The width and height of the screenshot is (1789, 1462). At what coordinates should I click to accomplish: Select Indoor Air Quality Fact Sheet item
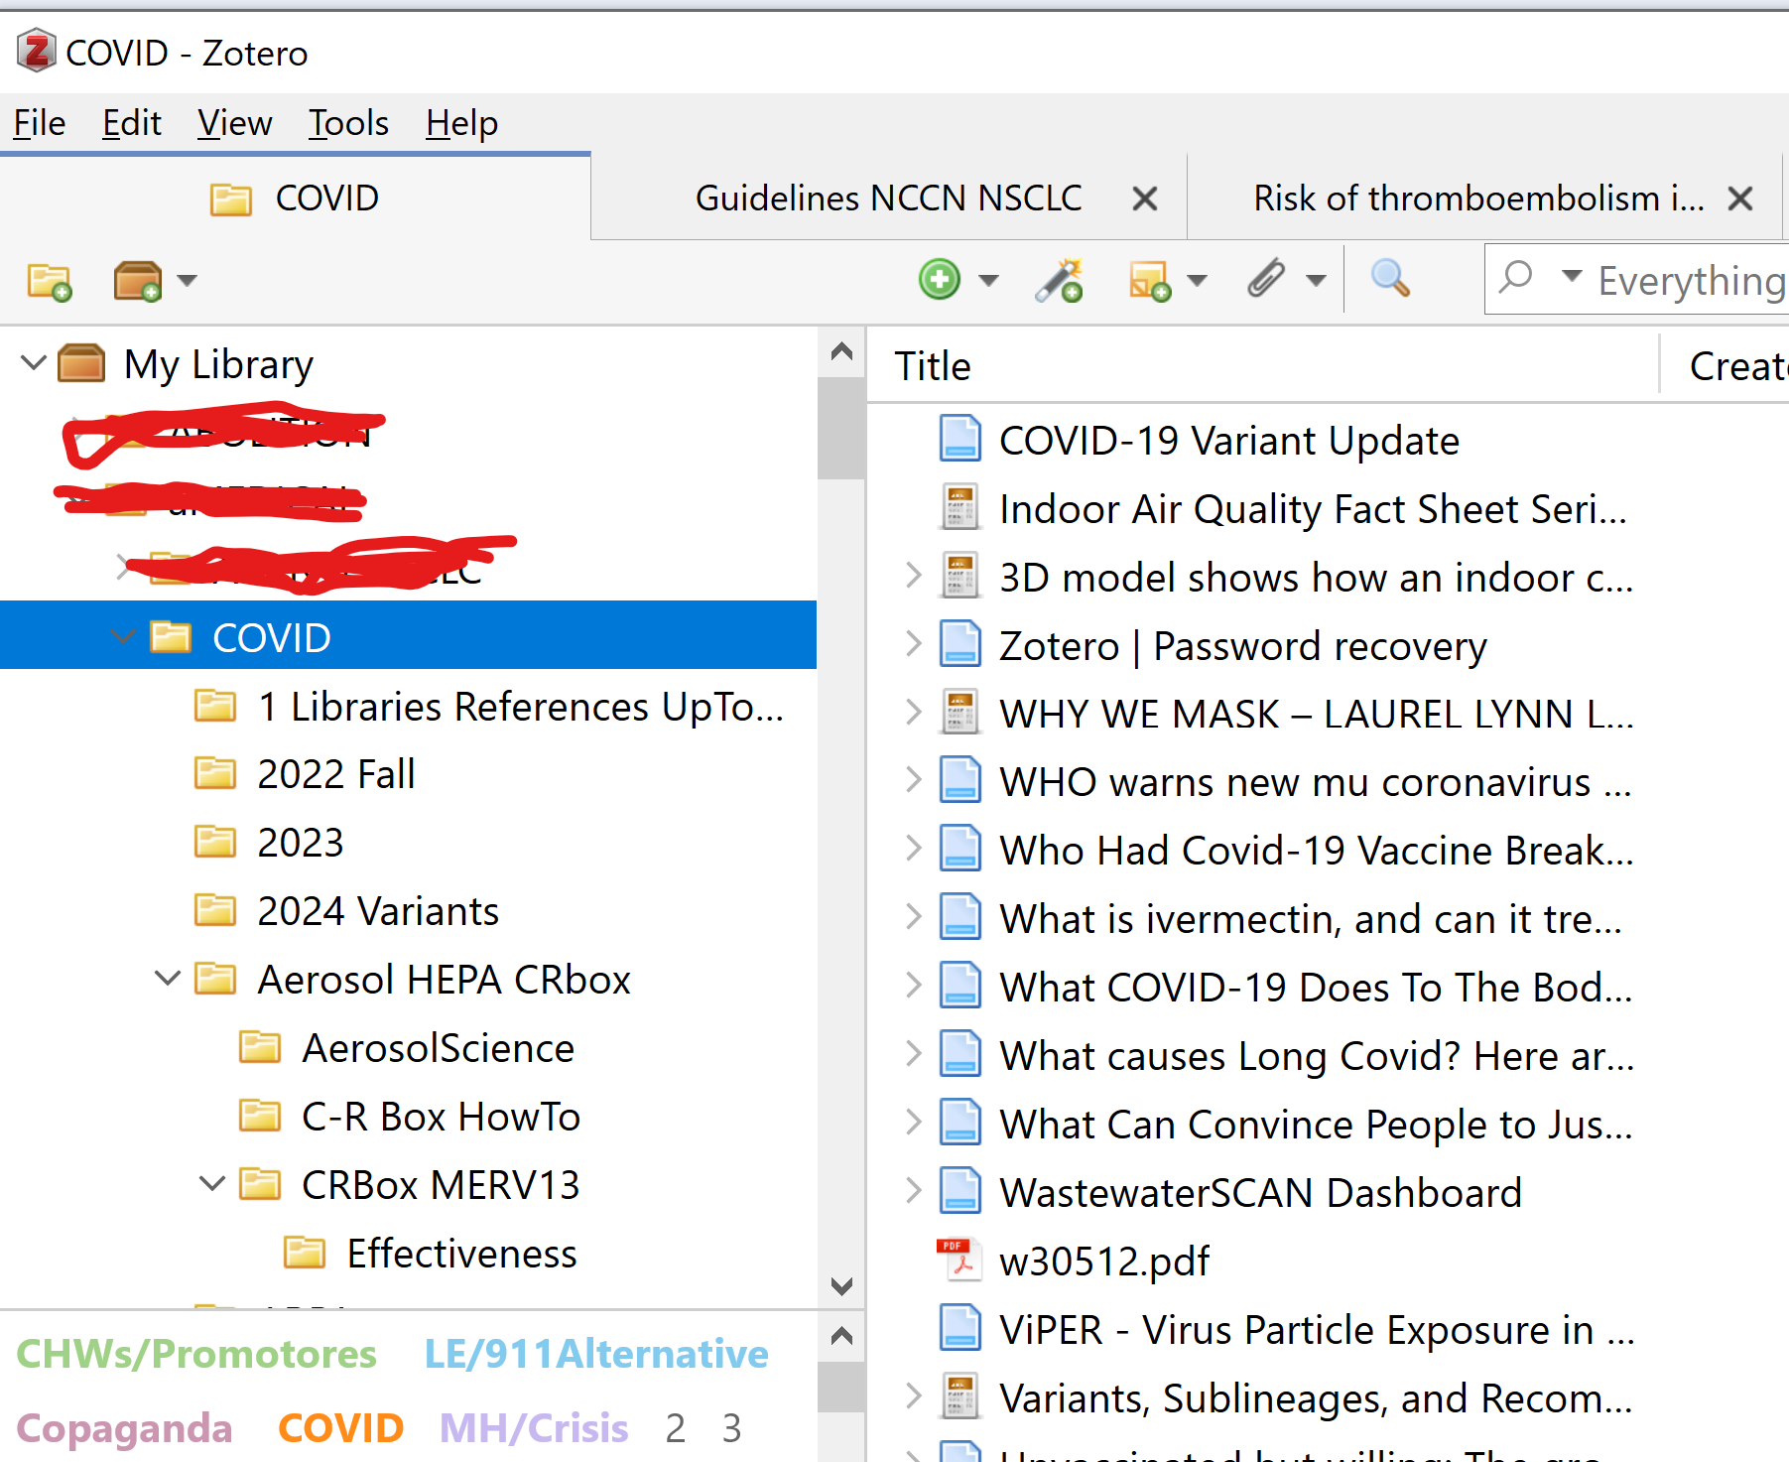point(1313,509)
